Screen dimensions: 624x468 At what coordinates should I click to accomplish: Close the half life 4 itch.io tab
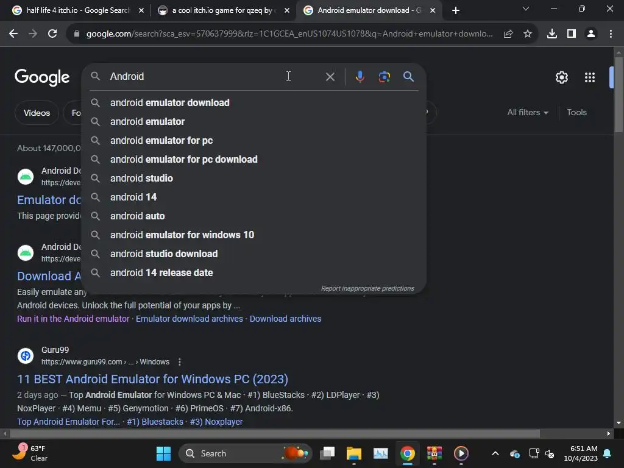(141, 10)
